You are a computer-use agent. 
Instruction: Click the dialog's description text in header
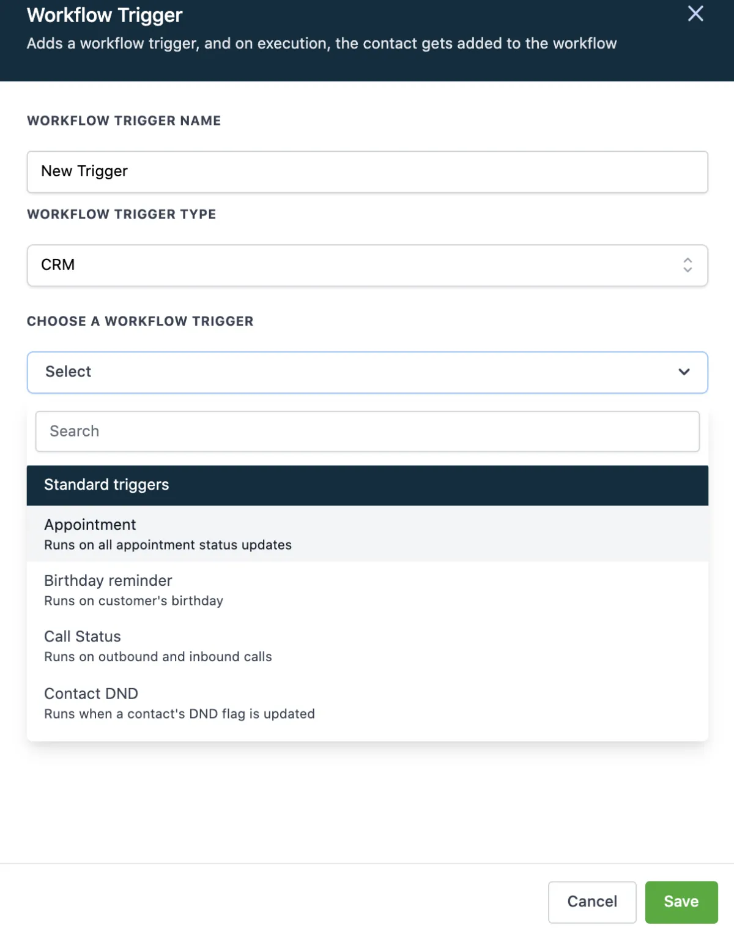(322, 43)
